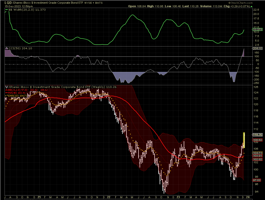This screenshot has width=265, height=200.
Task: Click the LQD ticker symbol in the title
Action: pos(8,3)
